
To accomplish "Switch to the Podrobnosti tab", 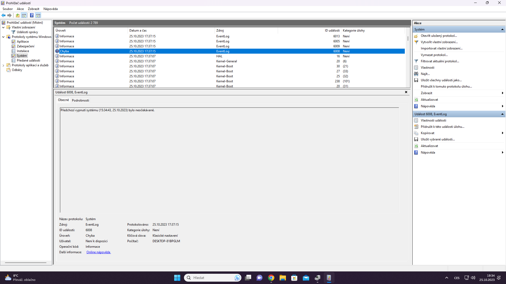I will (80, 100).
